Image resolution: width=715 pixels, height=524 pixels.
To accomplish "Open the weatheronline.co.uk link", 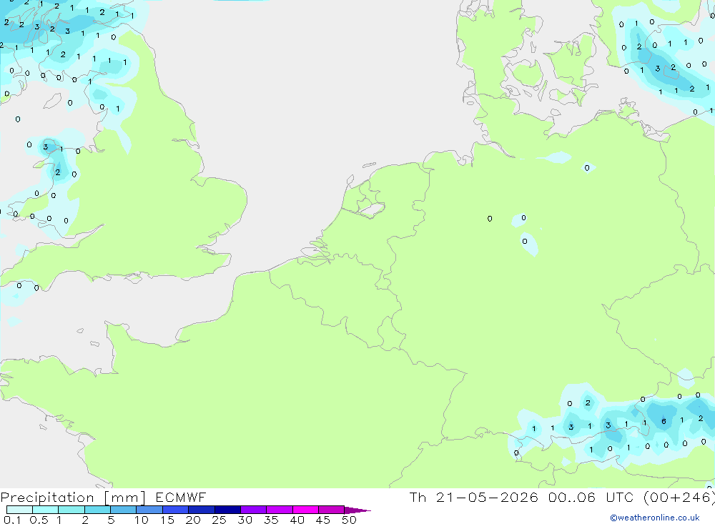I will (x=655, y=518).
